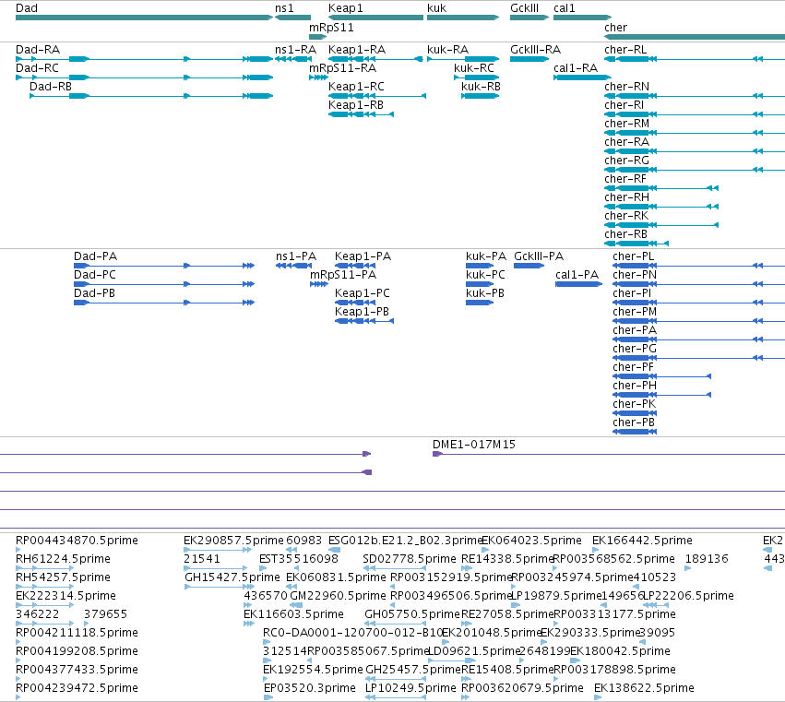Select the cher-RG transcript label
This screenshot has height=702, width=785.
pos(626,161)
